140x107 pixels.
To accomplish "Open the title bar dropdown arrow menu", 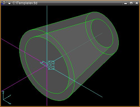I will (x=9, y=3).
